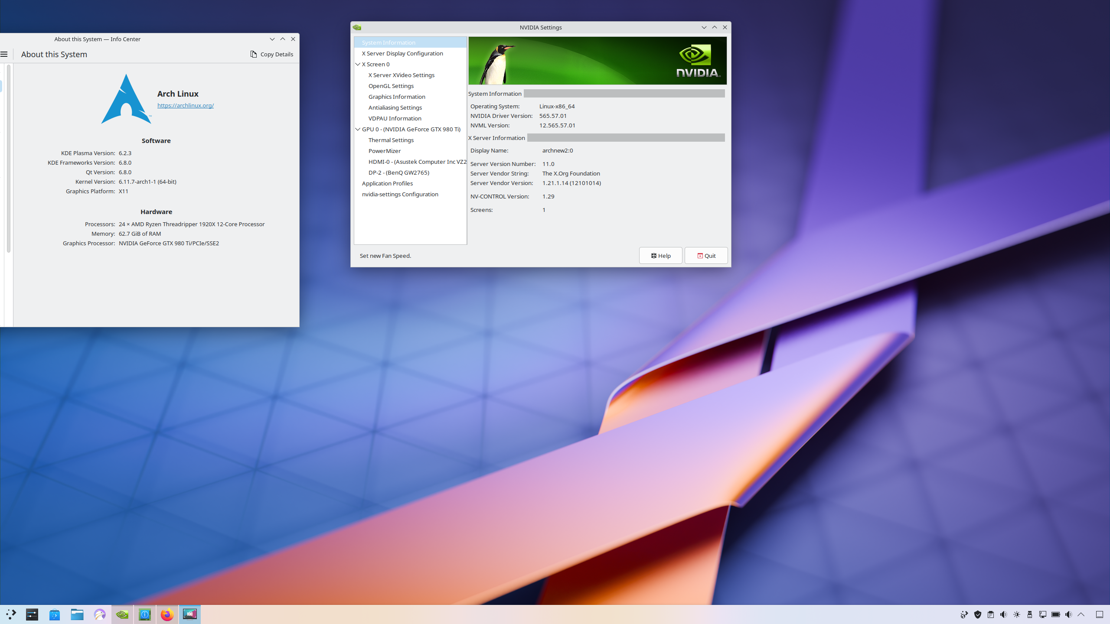Show hidden system tray icons
This screenshot has width=1110, height=624.
tap(1081, 614)
